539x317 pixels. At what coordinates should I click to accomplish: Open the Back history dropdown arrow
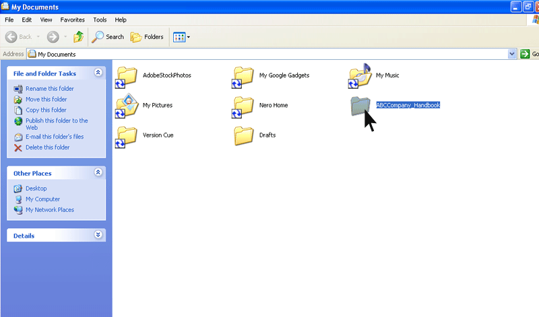(x=38, y=37)
